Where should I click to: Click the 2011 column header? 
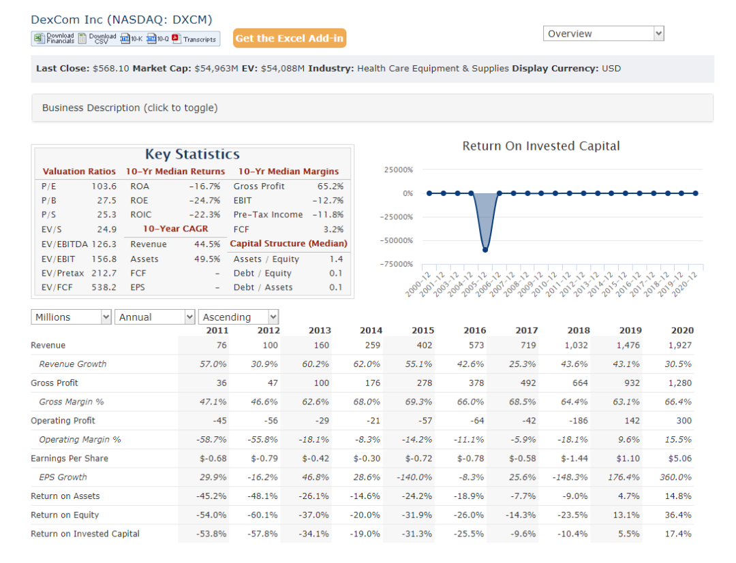point(217,330)
